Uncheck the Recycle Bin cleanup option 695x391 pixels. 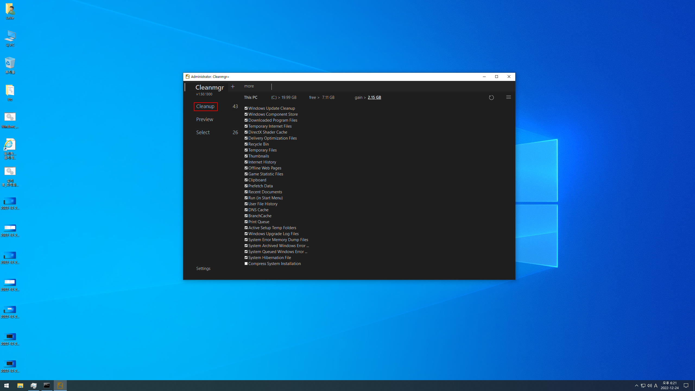coord(246,144)
